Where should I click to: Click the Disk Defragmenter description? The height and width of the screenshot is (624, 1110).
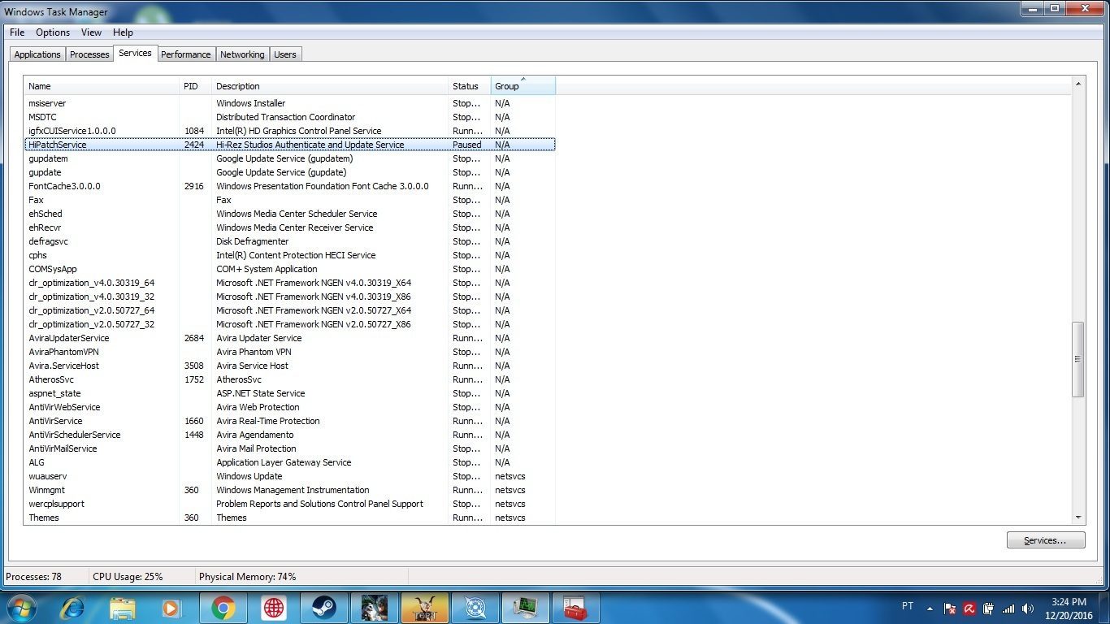[x=253, y=241]
